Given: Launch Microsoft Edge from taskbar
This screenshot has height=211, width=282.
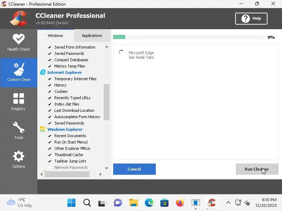Looking at the screenshot, I should coord(149,203).
